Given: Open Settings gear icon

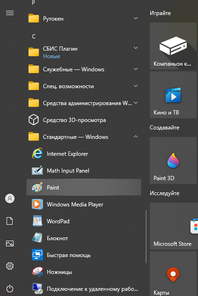Looking at the screenshot, I should (10, 266).
